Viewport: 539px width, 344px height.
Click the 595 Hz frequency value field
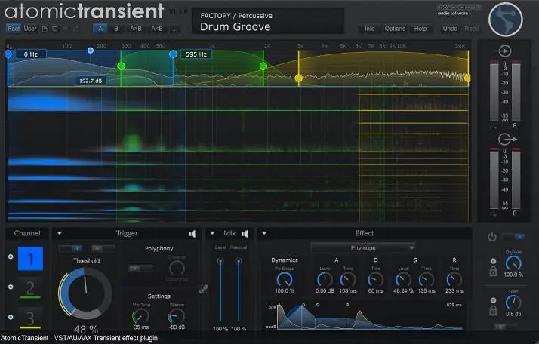[196, 54]
